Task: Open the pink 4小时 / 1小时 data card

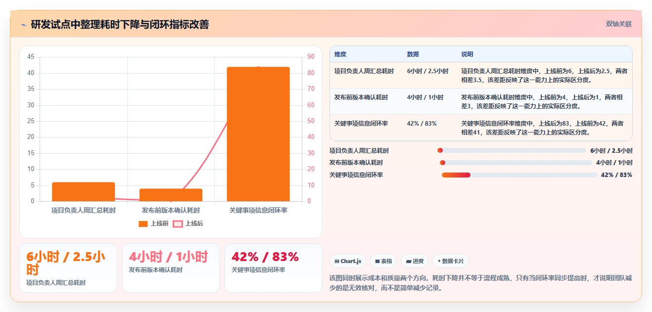Action: [171, 268]
